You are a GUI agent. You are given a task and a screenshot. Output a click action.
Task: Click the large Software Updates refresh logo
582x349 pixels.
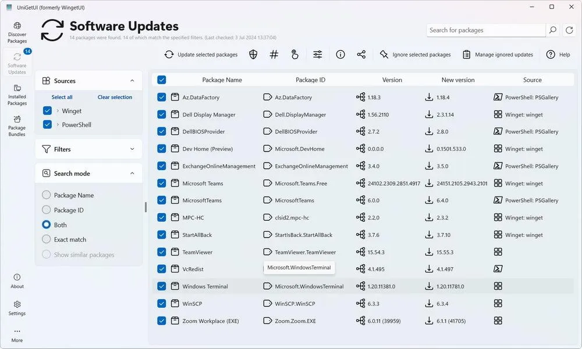(52, 30)
